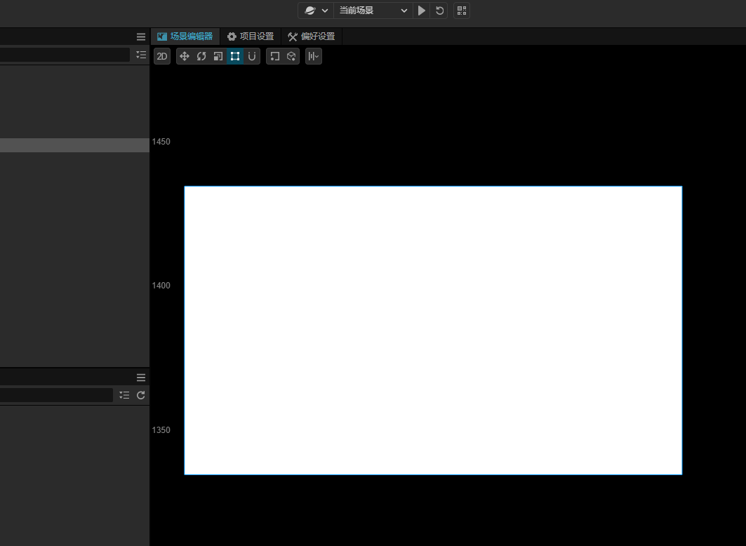
Task: Open lower left panel hamburger menu
Action: [141, 378]
